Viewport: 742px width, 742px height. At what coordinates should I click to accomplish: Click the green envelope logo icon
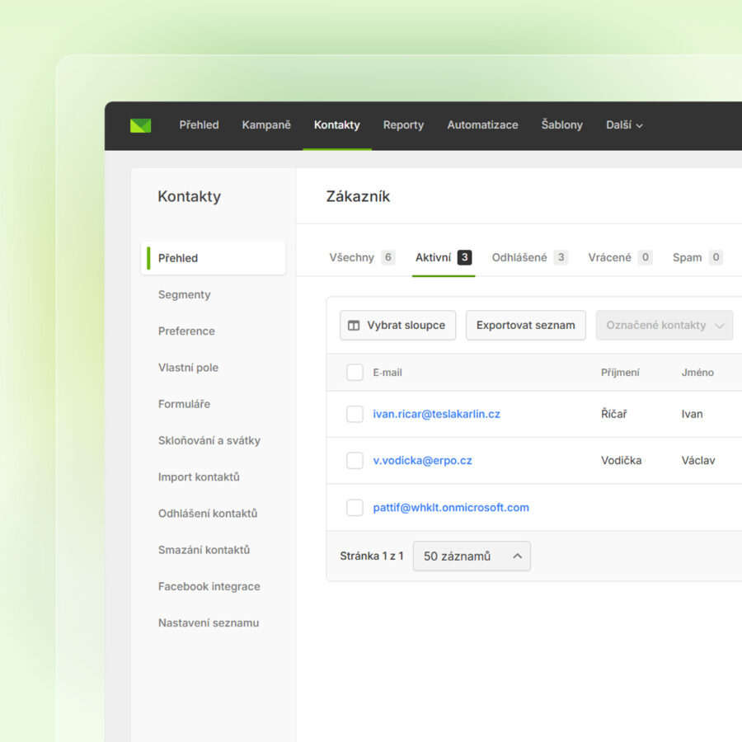(141, 125)
